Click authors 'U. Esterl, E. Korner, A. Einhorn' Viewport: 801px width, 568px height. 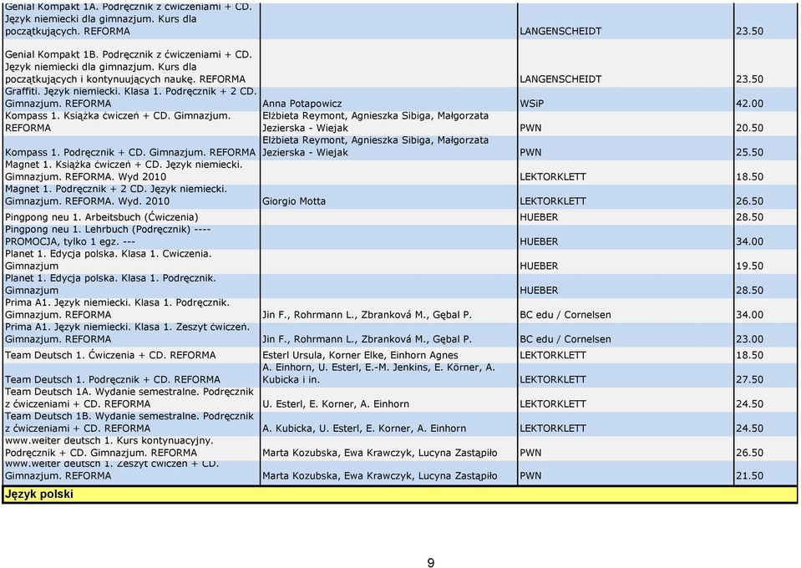pos(336,405)
